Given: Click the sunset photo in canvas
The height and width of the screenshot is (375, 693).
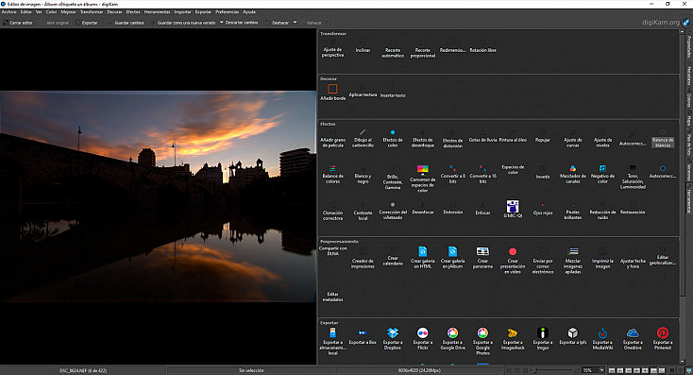Looking at the screenshot, I should (158, 196).
